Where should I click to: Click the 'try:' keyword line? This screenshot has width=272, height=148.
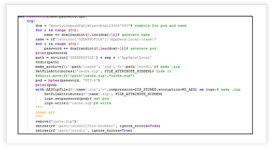[x=31, y=21]
